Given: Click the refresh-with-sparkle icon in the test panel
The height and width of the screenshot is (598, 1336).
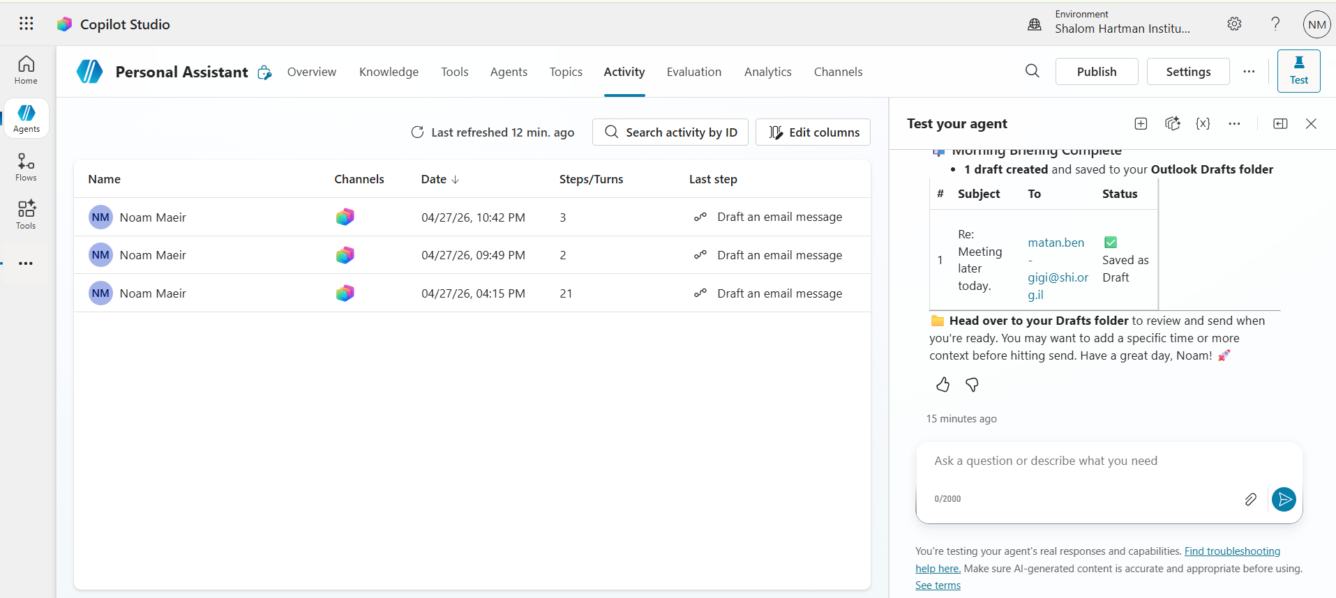Looking at the screenshot, I should (1173, 123).
